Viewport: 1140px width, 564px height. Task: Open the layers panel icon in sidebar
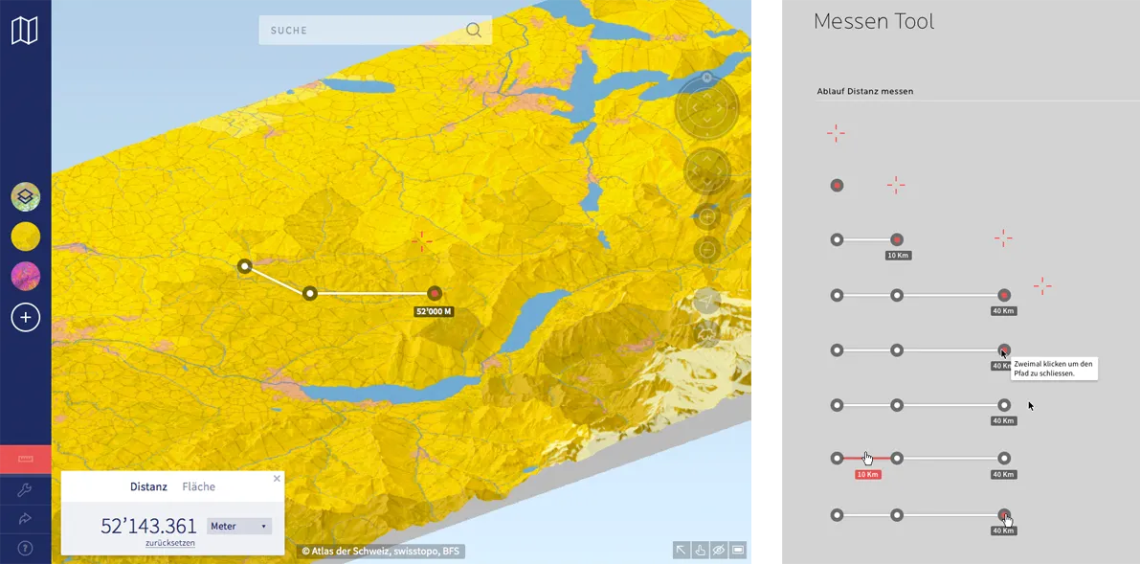pos(26,196)
